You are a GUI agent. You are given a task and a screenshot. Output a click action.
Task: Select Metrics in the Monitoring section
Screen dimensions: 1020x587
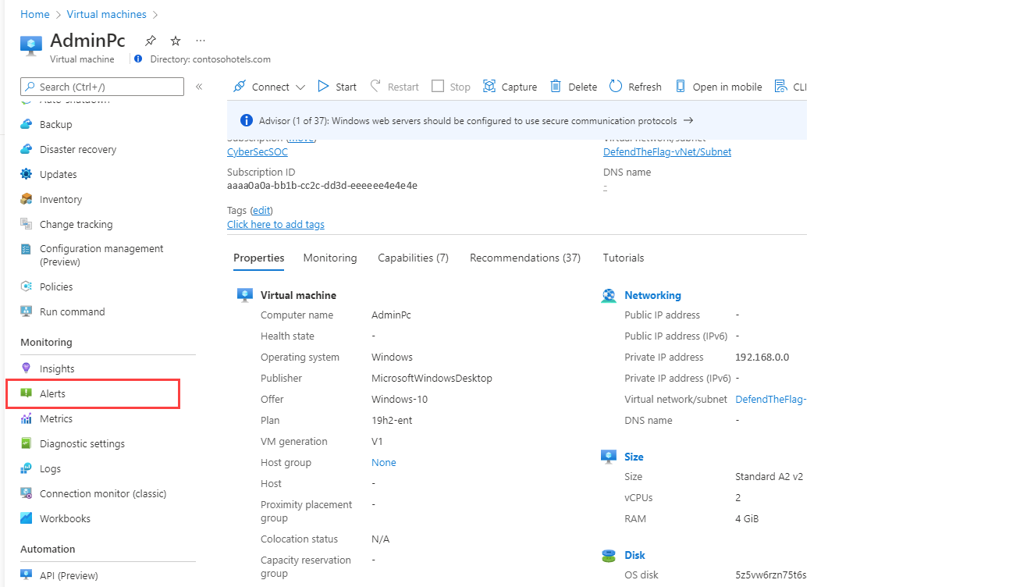[54, 418]
